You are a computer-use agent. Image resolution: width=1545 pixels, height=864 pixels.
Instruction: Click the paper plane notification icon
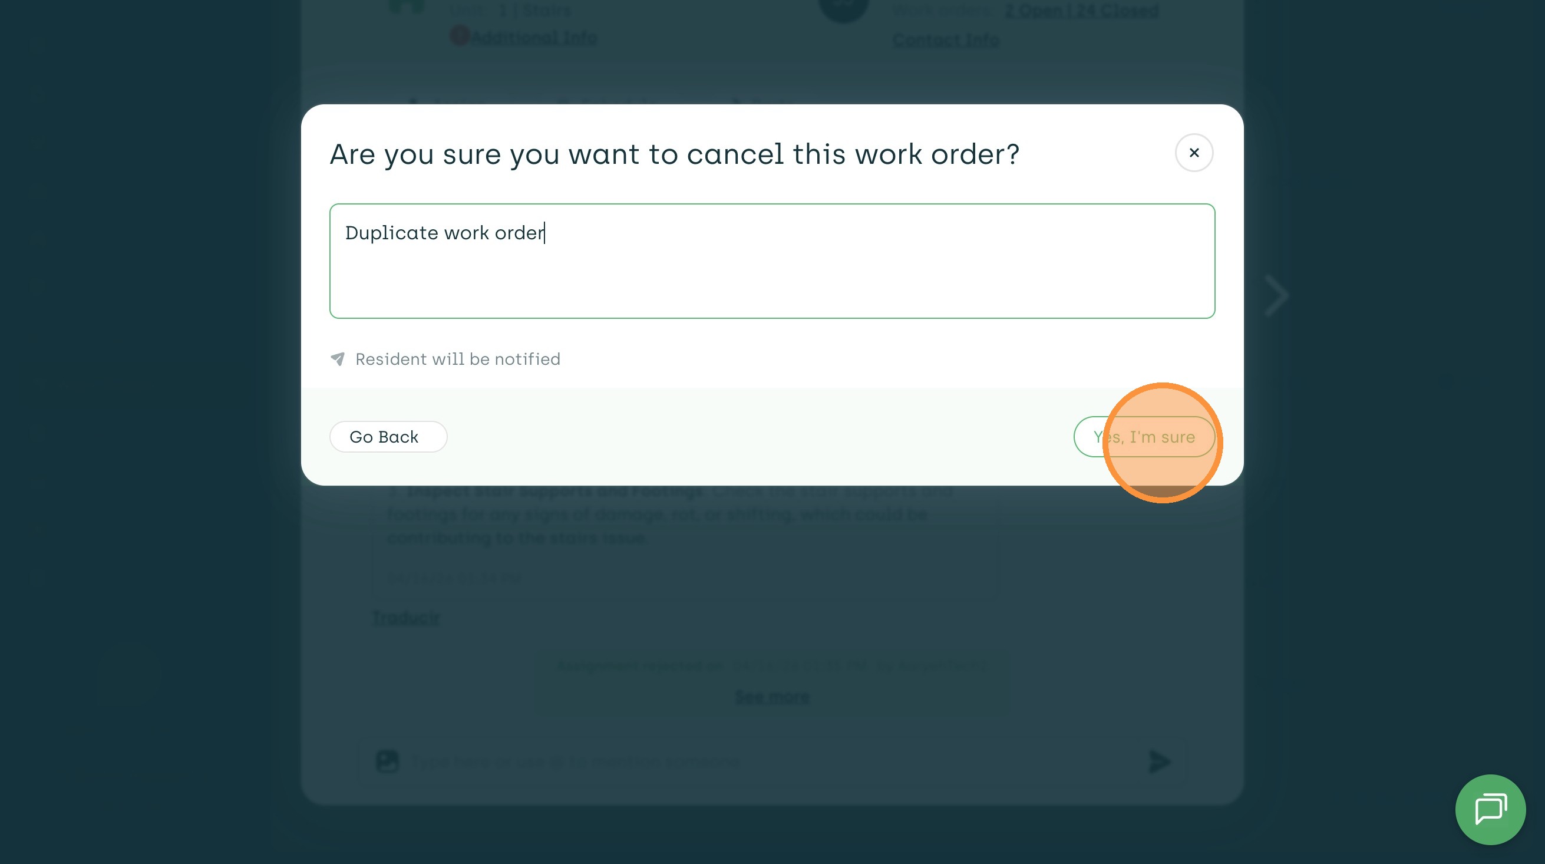click(338, 359)
